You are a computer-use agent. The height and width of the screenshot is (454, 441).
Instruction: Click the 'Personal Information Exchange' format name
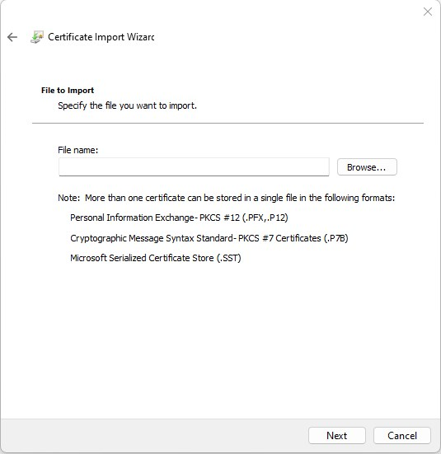[x=132, y=218]
